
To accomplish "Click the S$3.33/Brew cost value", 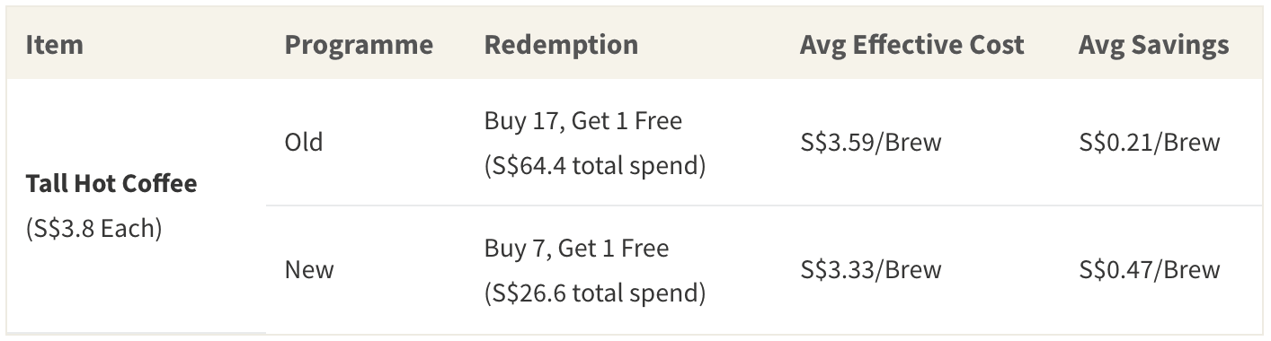I will click(x=871, y=270).
